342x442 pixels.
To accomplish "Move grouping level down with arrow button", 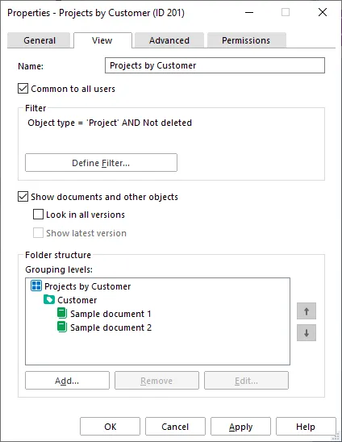I will [307, 333].
